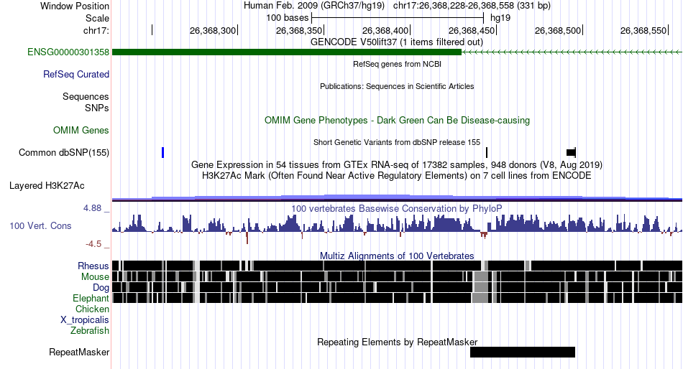
Task: Open Common dbSNP(155) track label
Action: click(63, 153)
